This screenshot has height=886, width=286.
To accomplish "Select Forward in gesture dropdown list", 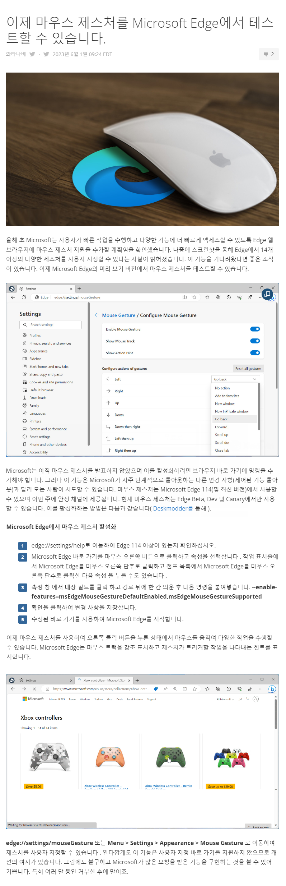I will coord(221,427).
